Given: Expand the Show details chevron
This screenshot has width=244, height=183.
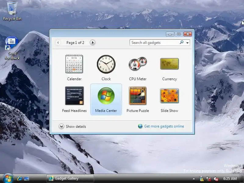Looking at the screenshot, I should tap(61, 126).
